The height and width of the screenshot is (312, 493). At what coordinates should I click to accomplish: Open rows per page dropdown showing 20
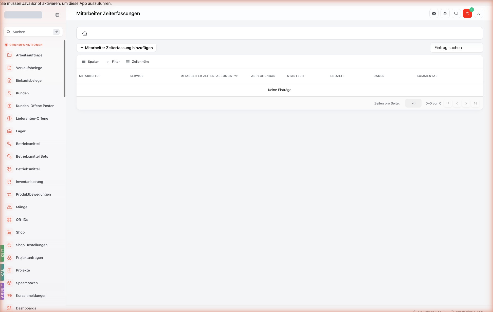tap(413, 103)
